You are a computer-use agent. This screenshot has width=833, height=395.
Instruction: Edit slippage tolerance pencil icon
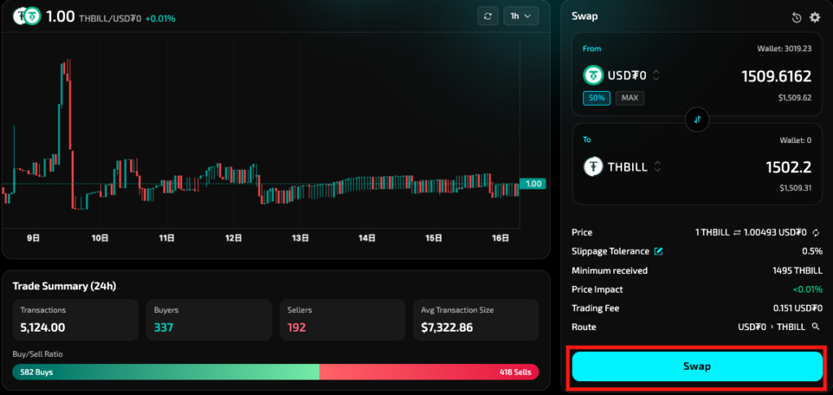tap(659, 251)
